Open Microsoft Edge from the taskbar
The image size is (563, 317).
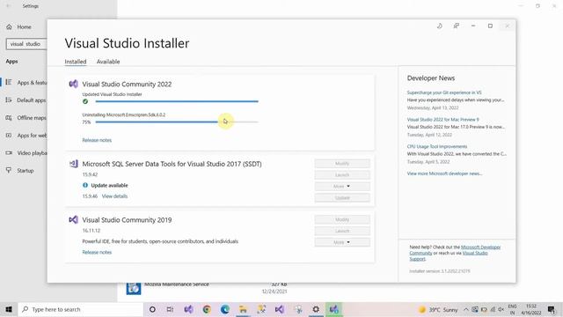point(225,309)
